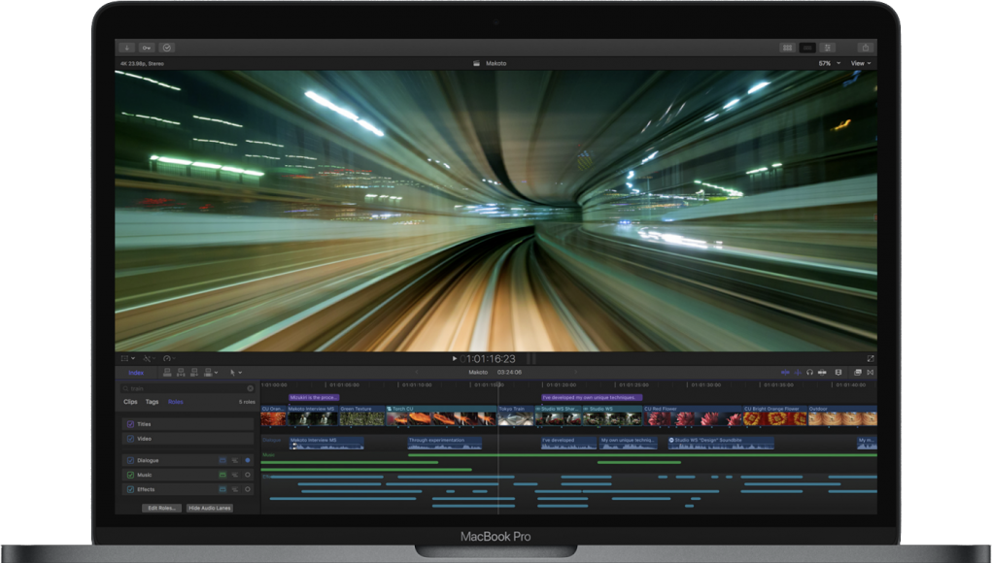Click the audio meters beside timecode
This screenshot has width=992, height=563.
tap(531, 359)
